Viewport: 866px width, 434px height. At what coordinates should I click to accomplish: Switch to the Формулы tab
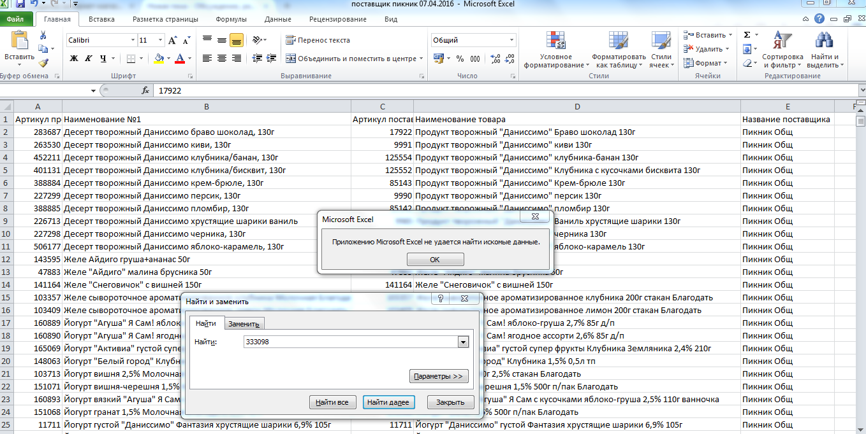[231, 19]
